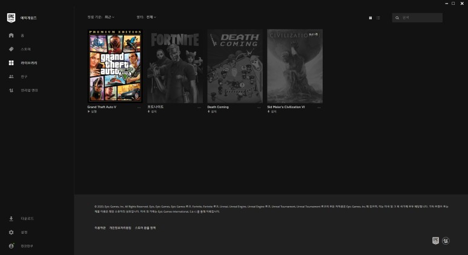The image size is (468, 255).
Task: Expand the sort-by (정렬 기준) 최근 dropdown
Action: [109, 18]
